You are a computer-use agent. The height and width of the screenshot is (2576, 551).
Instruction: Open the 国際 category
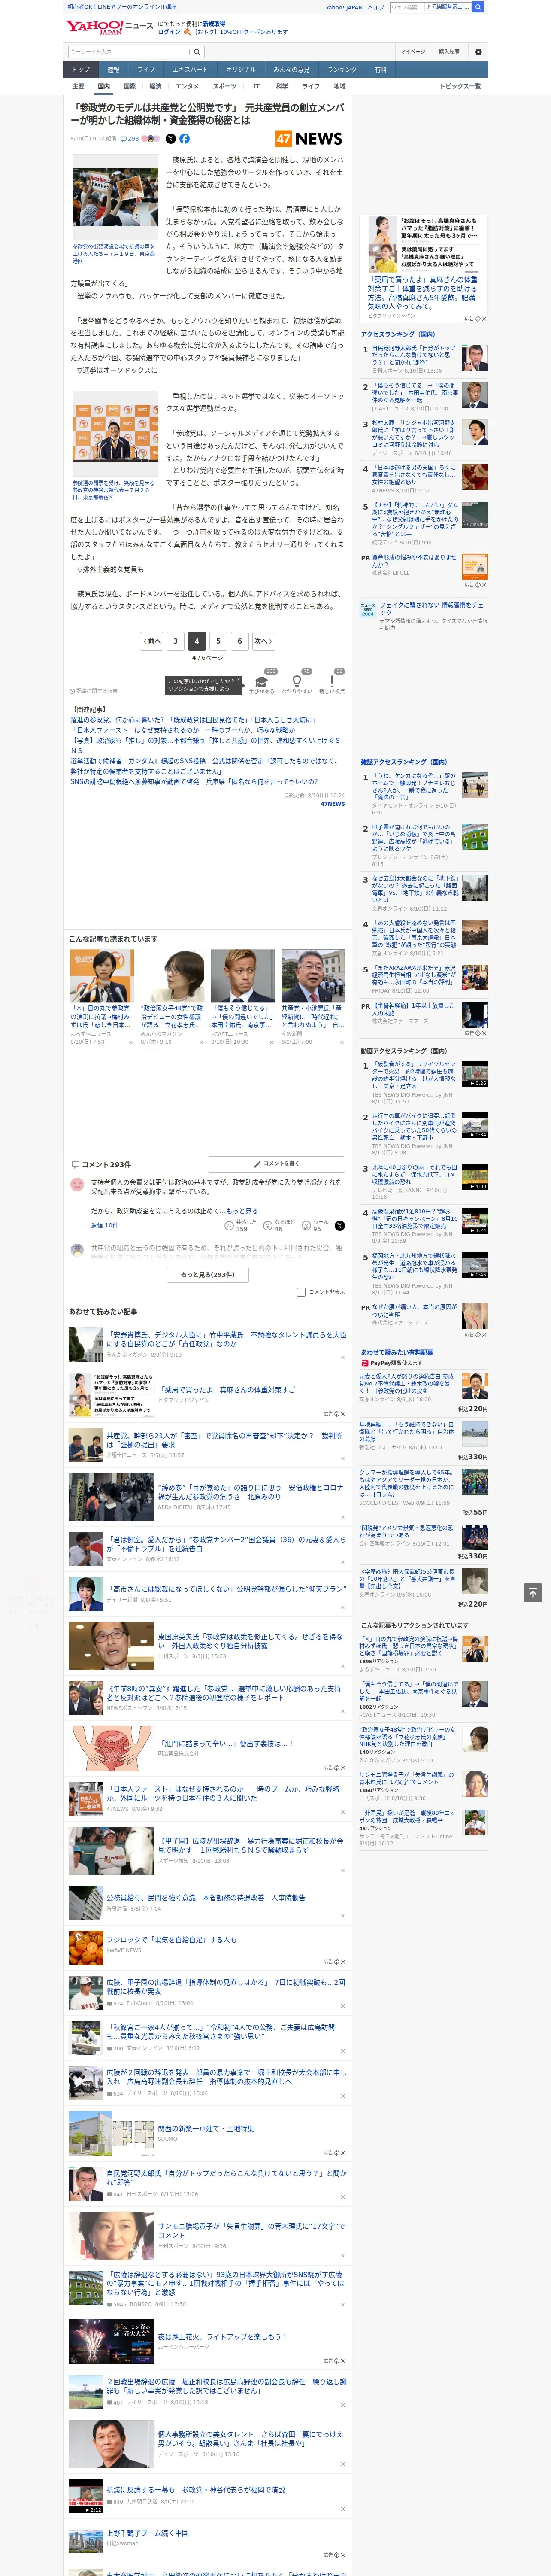(130, 86)
